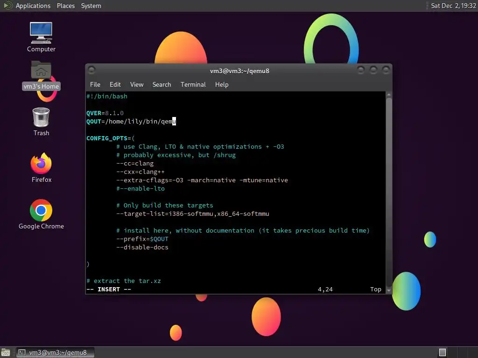Click the comment about Clang, LTO optimizations

pyautogui.click(x=200, y=147)
